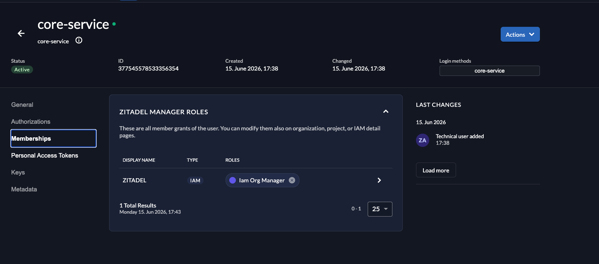Open Personal Access Tokens section

point(45,156)
